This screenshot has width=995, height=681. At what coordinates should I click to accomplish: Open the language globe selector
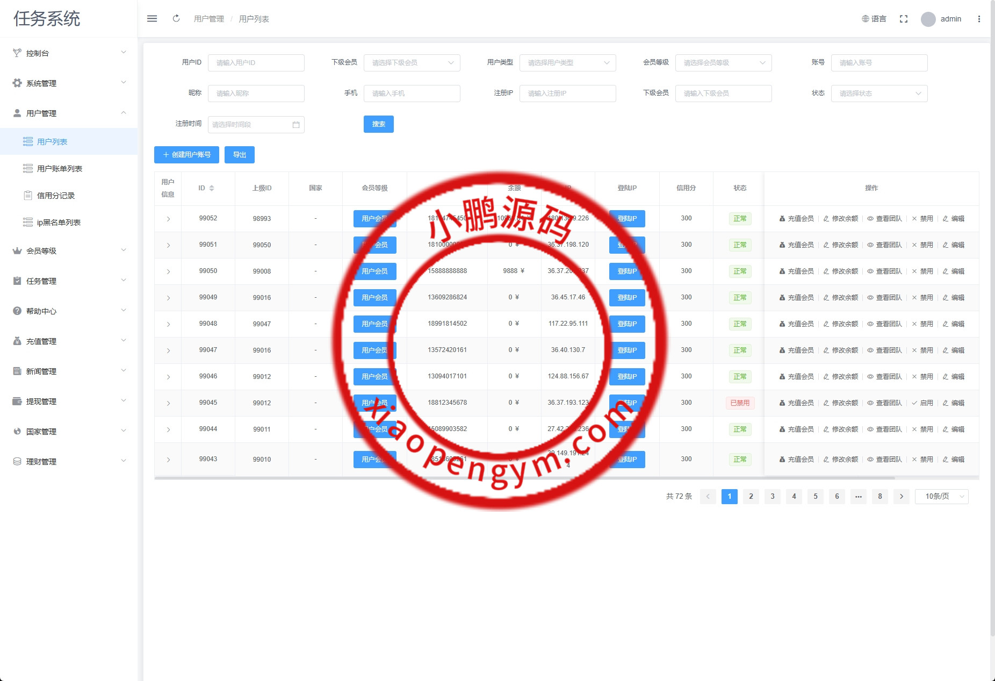pos(874,19)
